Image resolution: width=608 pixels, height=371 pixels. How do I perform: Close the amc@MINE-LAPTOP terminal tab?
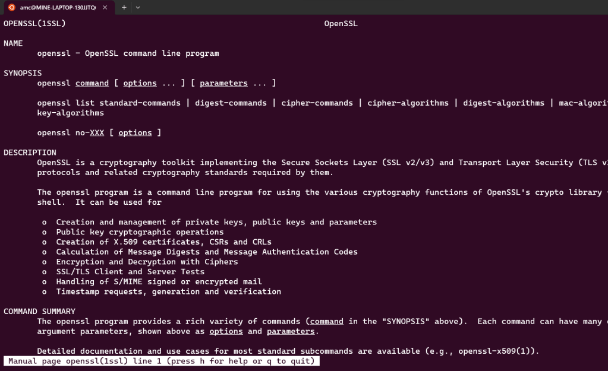(106, 7)
